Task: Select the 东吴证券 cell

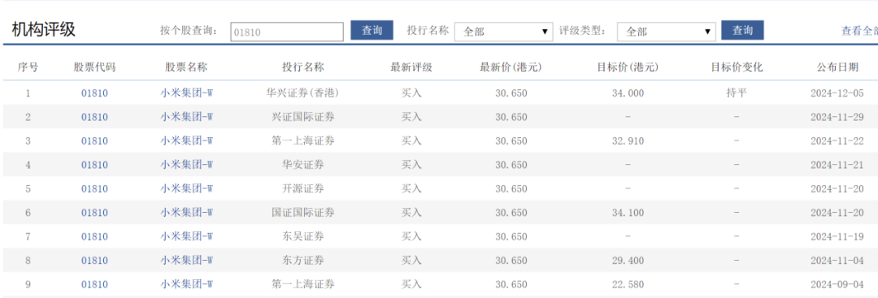Action: [x=303, y=237]
